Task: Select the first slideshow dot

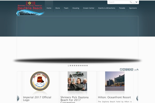Action: pyautogui.click(x=68, y=66)
